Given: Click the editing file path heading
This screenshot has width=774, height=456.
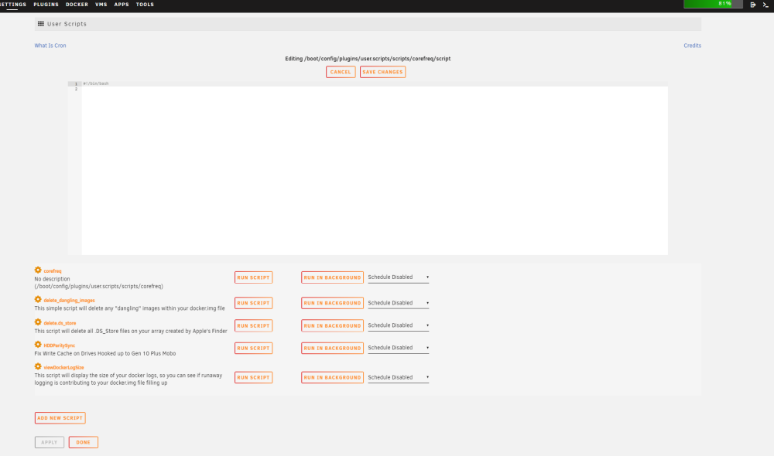Looking at the screenshot, I should pyautogui.click(x=368, y=59).
